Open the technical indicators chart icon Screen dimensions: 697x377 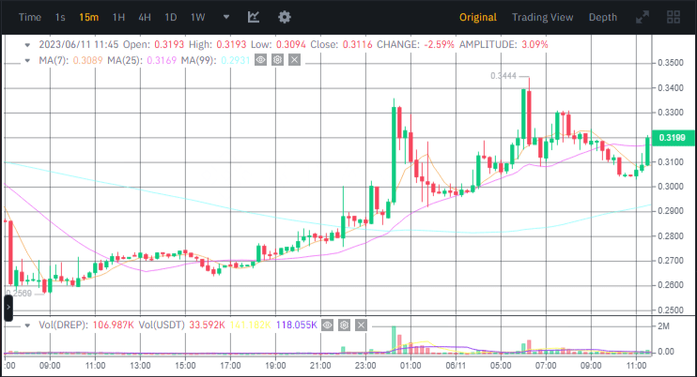(254, 17)
